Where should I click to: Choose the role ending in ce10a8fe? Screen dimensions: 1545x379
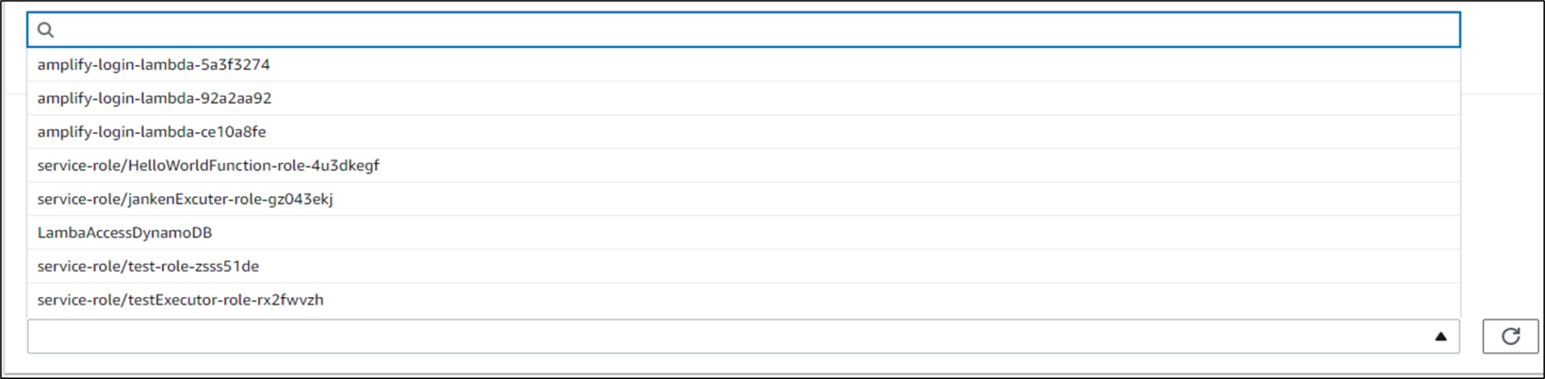pyautogui.click(x=152, y=132)
